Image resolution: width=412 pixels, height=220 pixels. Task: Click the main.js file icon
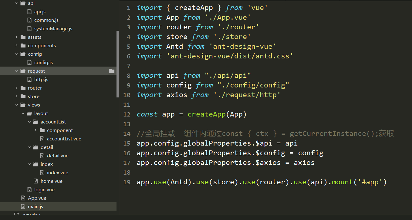pyautogui.click(x=23, y=207)
